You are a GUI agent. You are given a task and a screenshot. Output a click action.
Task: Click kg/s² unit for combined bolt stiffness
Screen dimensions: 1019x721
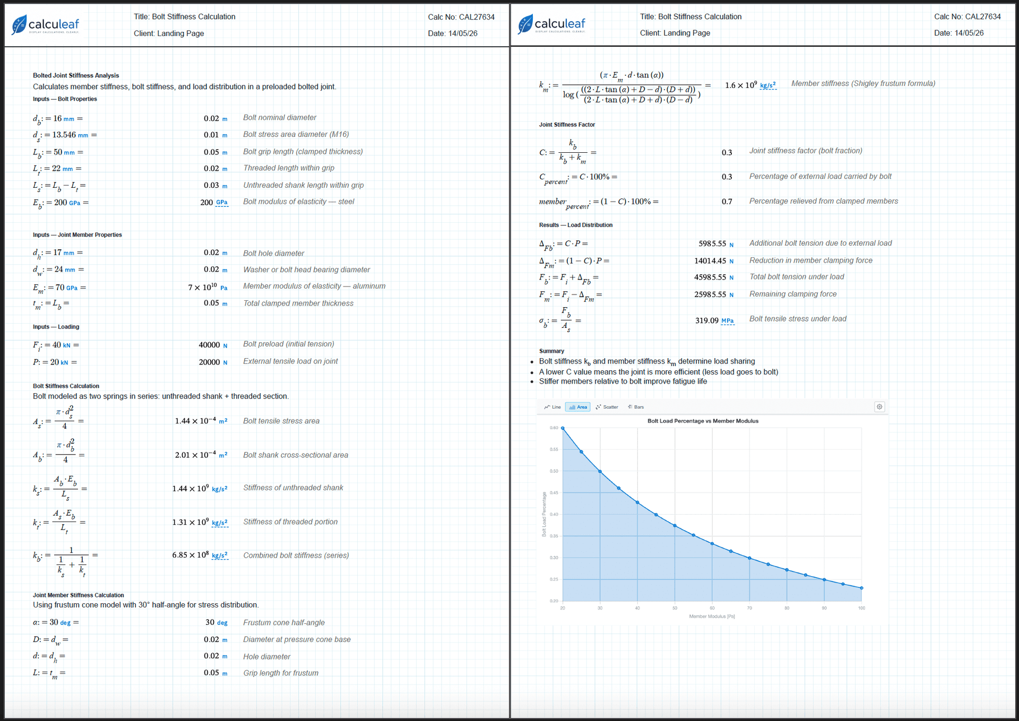(x=220, y=555)
